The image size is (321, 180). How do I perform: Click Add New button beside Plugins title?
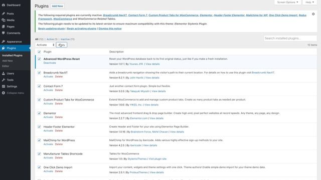(57, 6)
